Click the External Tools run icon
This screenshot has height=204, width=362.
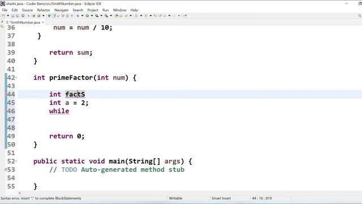pos(106,16)
